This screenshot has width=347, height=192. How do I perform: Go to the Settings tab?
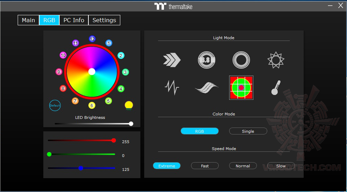click(104, 20)
